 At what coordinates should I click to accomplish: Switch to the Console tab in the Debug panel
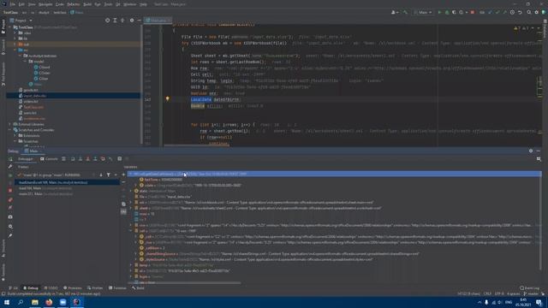click(x=49, y=159)
